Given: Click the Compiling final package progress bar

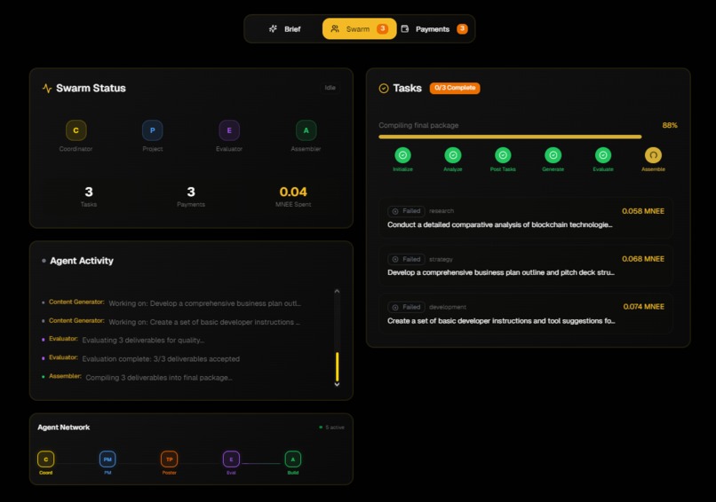Looking at the screenshot, I should click(528, 137).
